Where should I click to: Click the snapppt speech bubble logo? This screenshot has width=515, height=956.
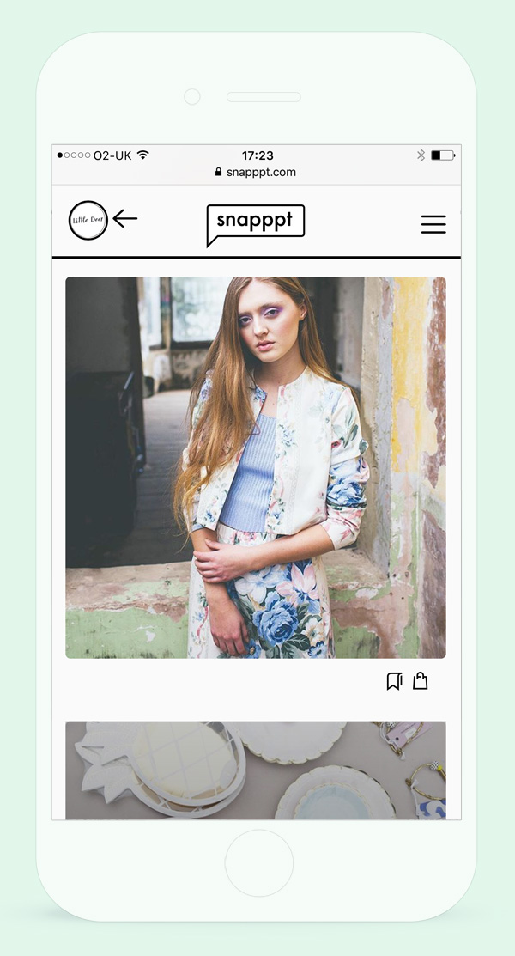[x=256, y=225]
